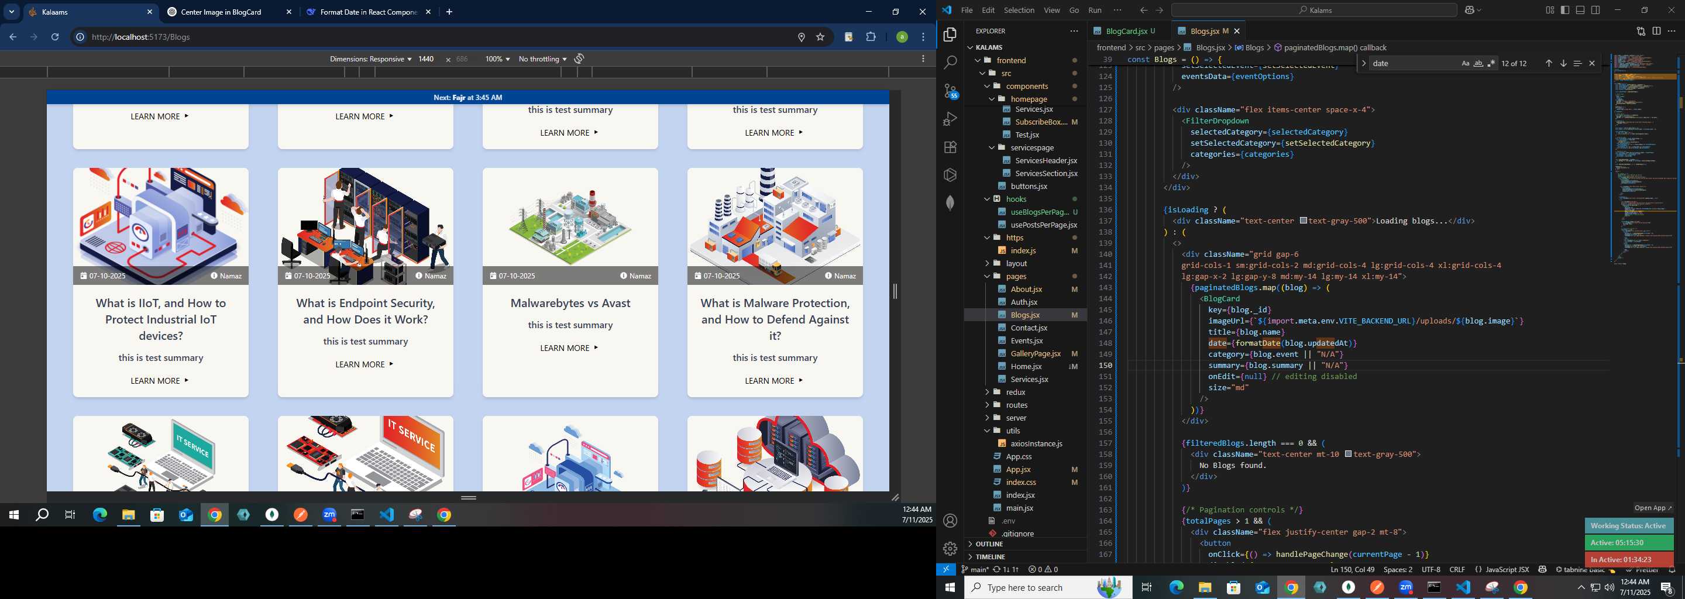
Task: Click the Copilot icon in title bar
Action: coord(1470,10)
